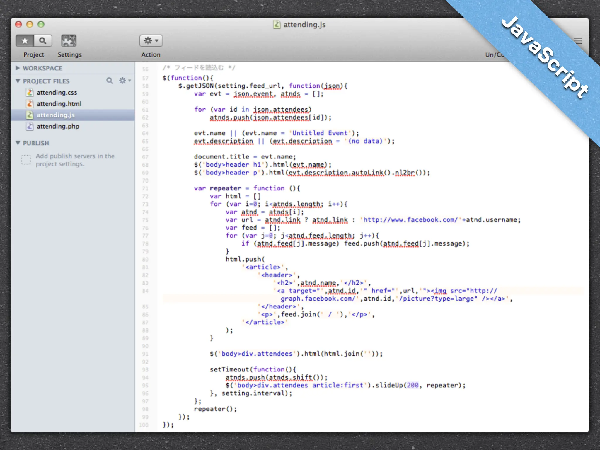600x450 pixels.
Task: Select attending.js in the sidebar
Action: pos(56,115)
